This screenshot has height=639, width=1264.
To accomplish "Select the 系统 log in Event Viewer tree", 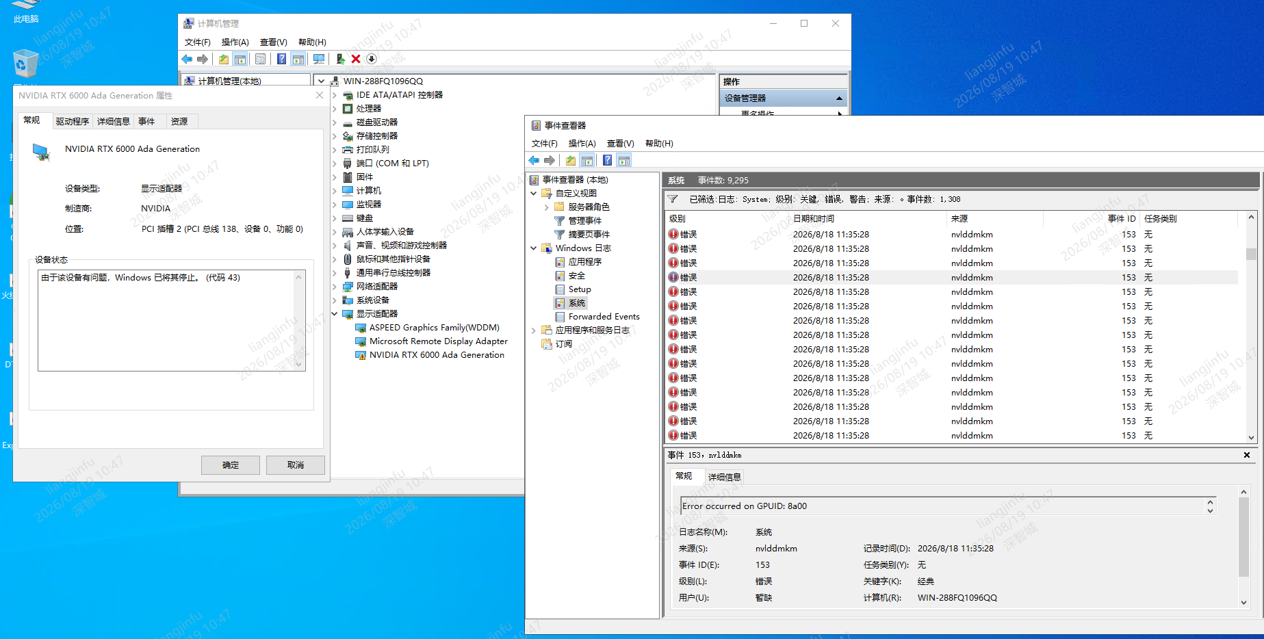I will tap(577, 303).
